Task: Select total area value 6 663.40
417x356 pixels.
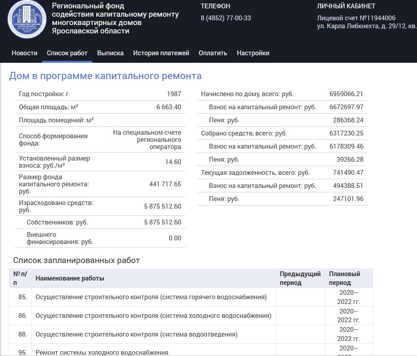Action: tap(169, 107)
